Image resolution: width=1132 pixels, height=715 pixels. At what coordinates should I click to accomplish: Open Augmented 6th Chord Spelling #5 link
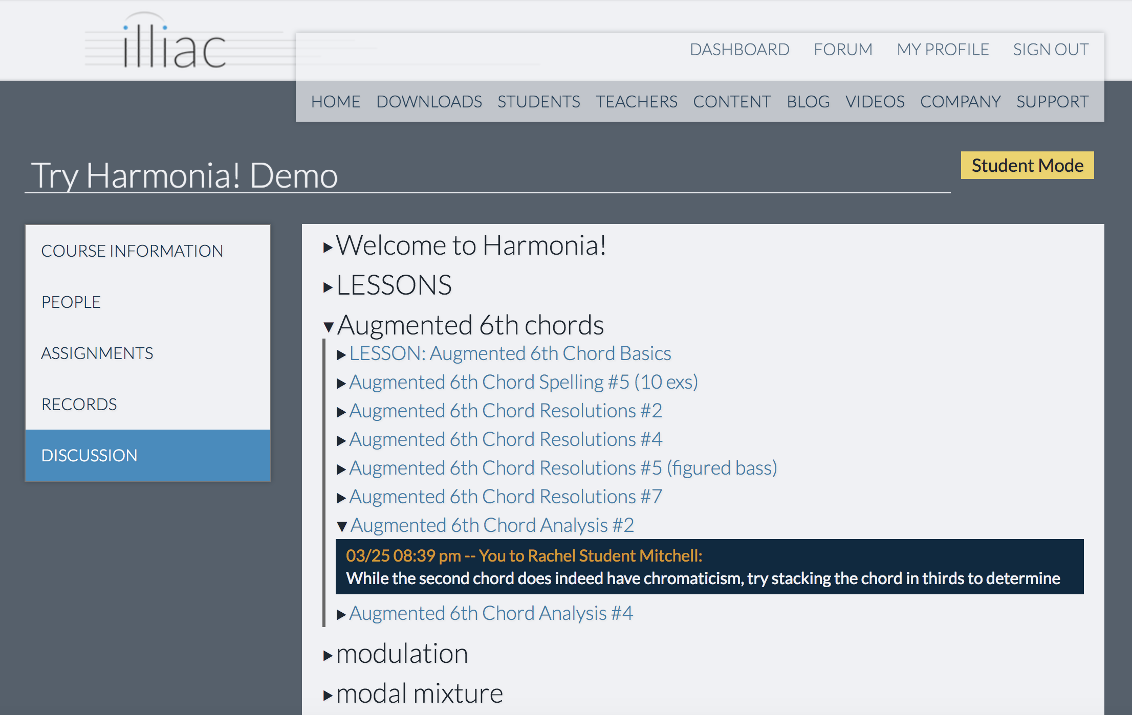(523, 382)
